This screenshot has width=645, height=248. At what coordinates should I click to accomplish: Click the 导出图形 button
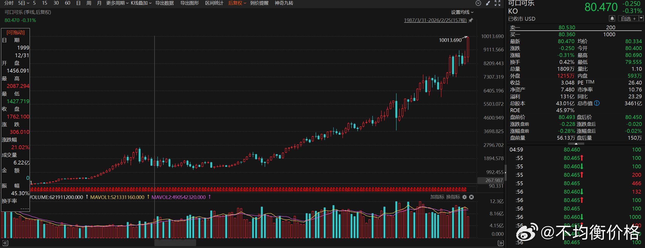[x=190, y=3]
